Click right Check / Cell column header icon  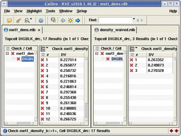(97, 48)
